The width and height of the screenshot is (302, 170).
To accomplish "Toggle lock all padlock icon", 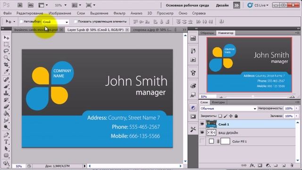I will (236, 116).
